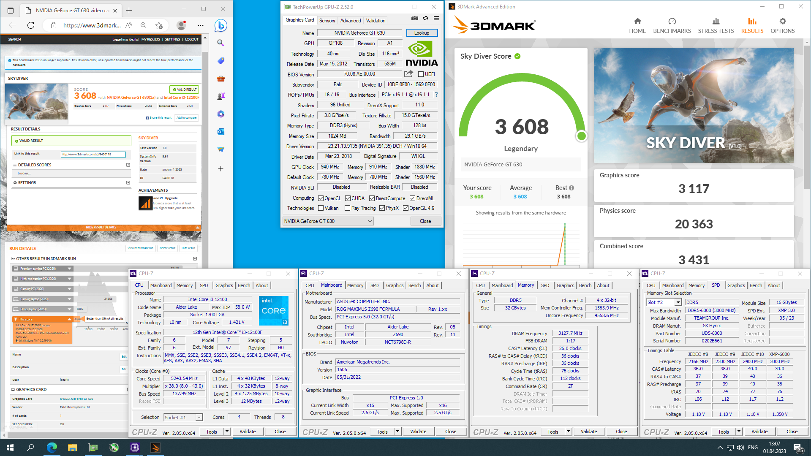Expand Gaming laptop (2020) comparison
811x456 pixels.
pos(70,299)
